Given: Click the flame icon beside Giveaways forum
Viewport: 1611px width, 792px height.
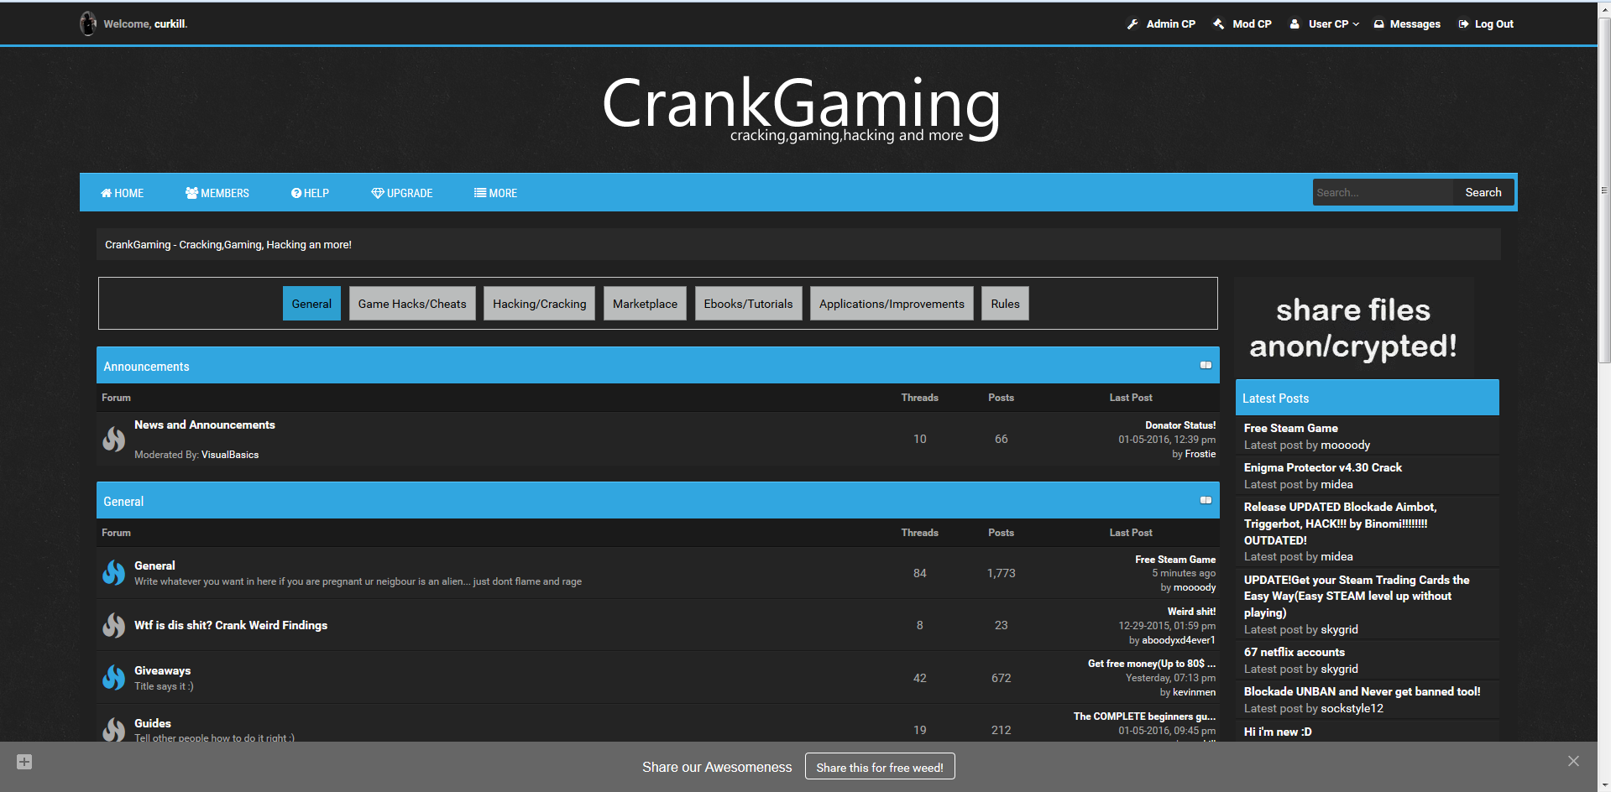Looking at the screenshot, I should pos(113,678).
